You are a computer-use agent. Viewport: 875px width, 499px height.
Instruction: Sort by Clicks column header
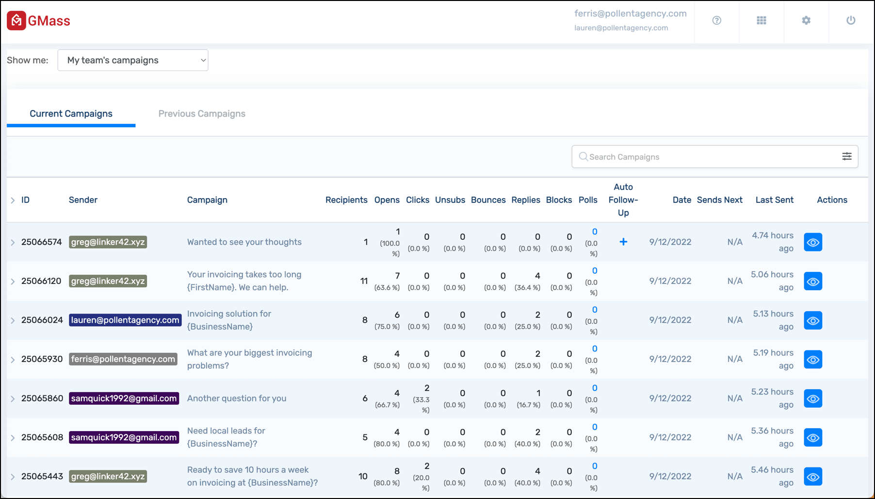417,200
